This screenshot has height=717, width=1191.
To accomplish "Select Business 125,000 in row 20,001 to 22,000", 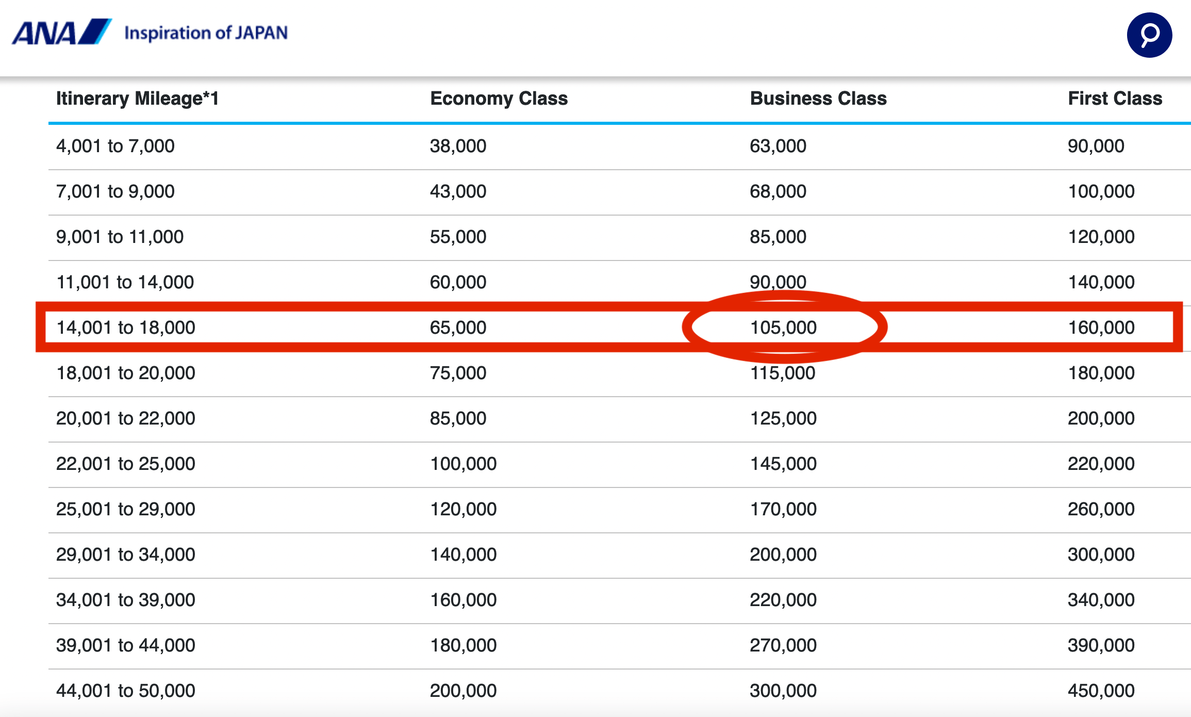I will [x=783, y=418].
